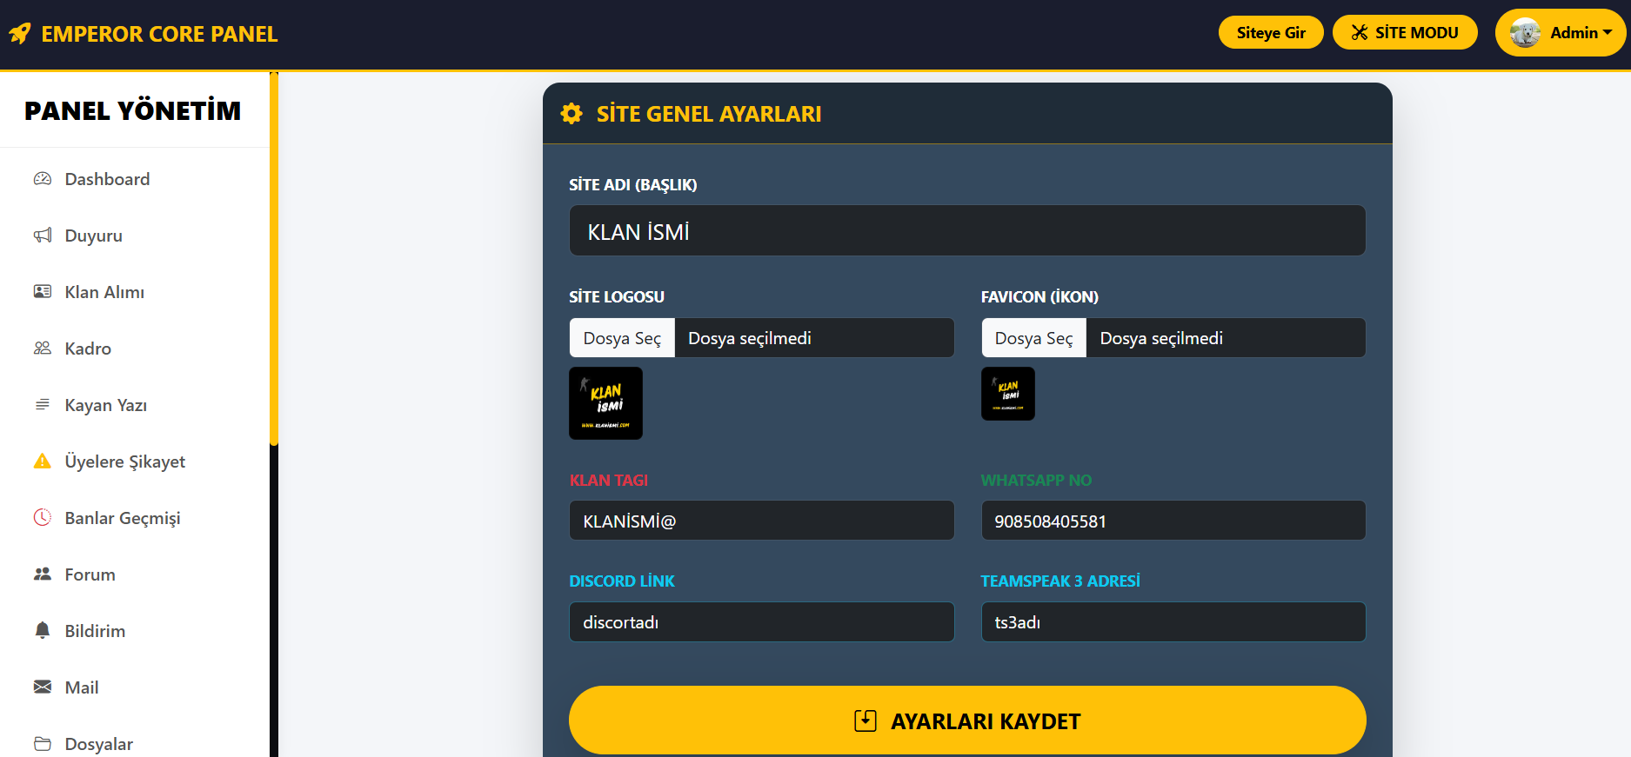The height and width of the screenshot is (757, 1631).
Task: Click the rocket logo icon in header
Action: pos(20,34)
